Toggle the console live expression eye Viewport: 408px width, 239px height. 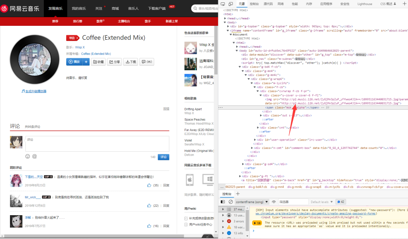[273, 202]
